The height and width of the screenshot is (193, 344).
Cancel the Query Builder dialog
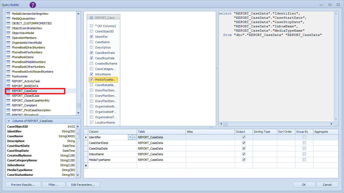(x=327, y=185)
